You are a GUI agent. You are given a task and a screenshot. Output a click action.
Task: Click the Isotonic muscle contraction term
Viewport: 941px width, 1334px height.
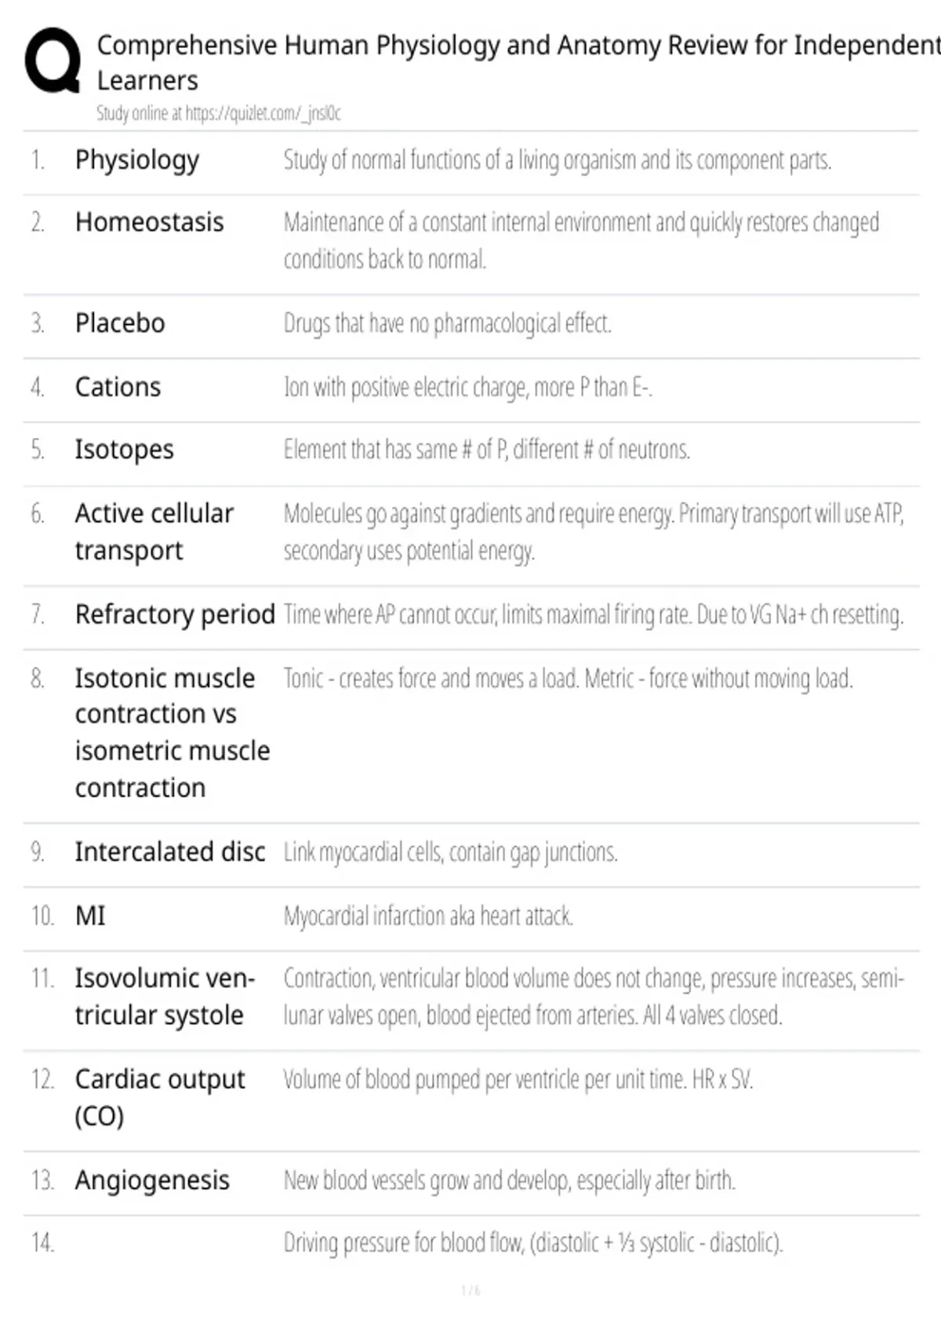[x=173, y=733]
